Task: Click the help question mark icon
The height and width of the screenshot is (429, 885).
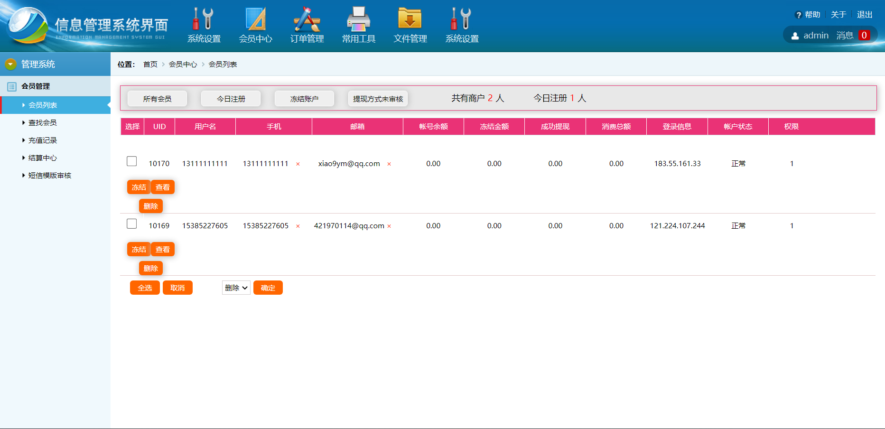Action: (x=799, y=15)
